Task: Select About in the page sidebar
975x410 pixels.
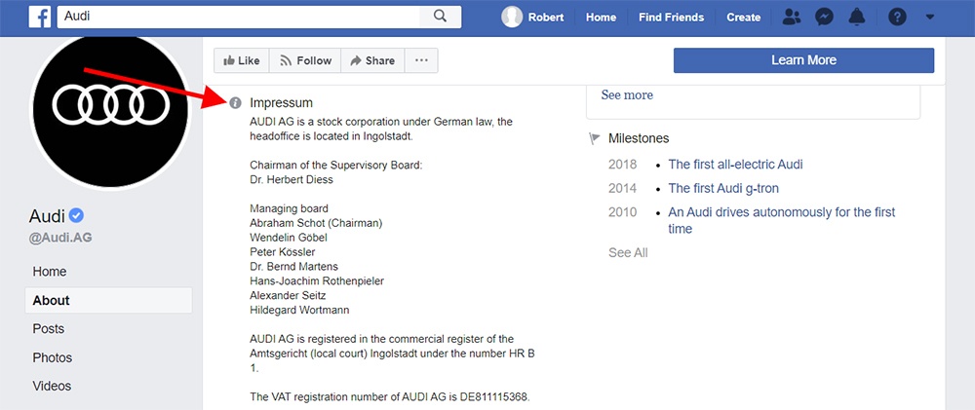Action: [109, 301]
